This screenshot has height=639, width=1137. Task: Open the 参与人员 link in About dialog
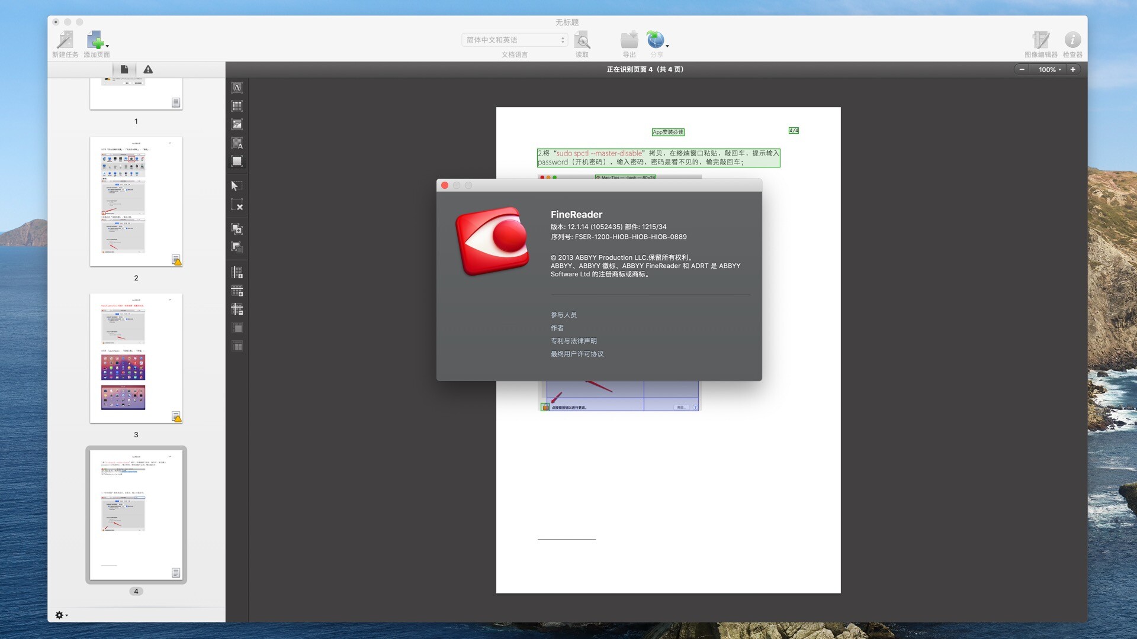pyautogui.click(x=563, y=315)
